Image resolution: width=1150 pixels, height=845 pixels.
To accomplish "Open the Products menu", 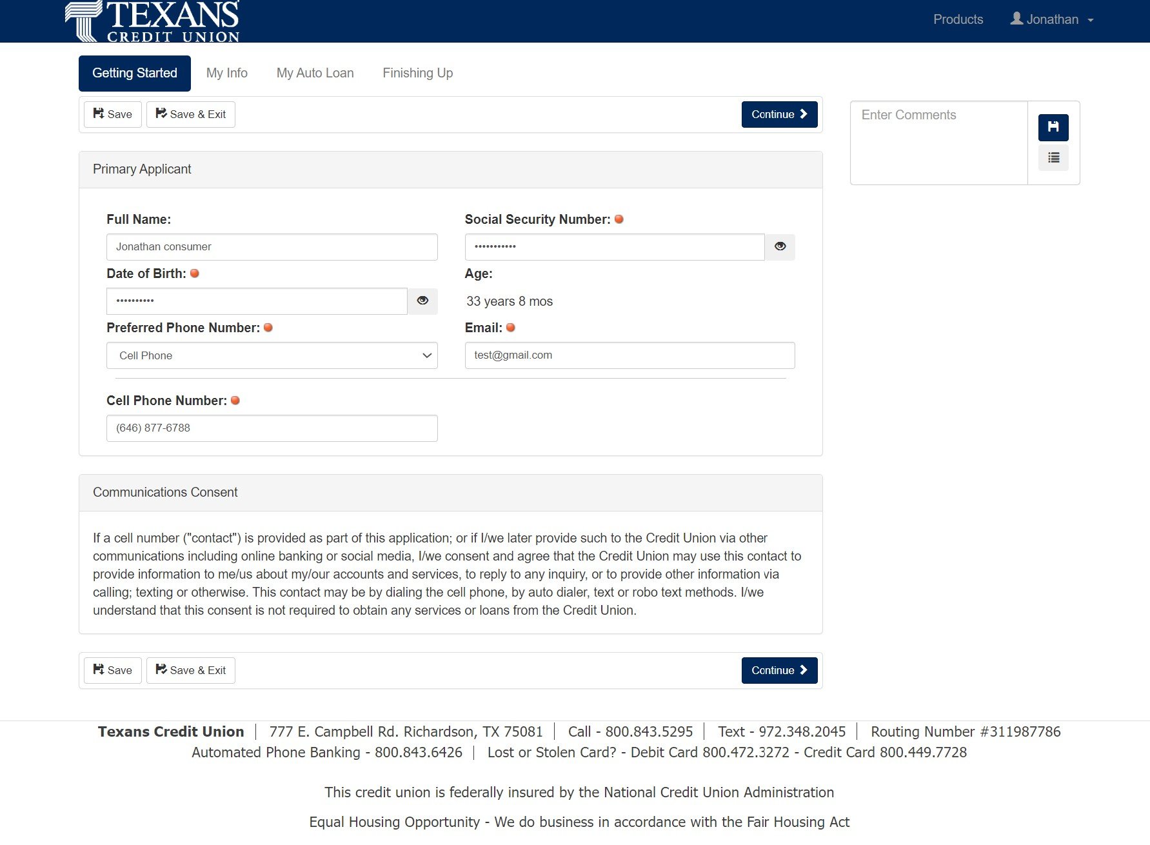I will pos(958,19).
